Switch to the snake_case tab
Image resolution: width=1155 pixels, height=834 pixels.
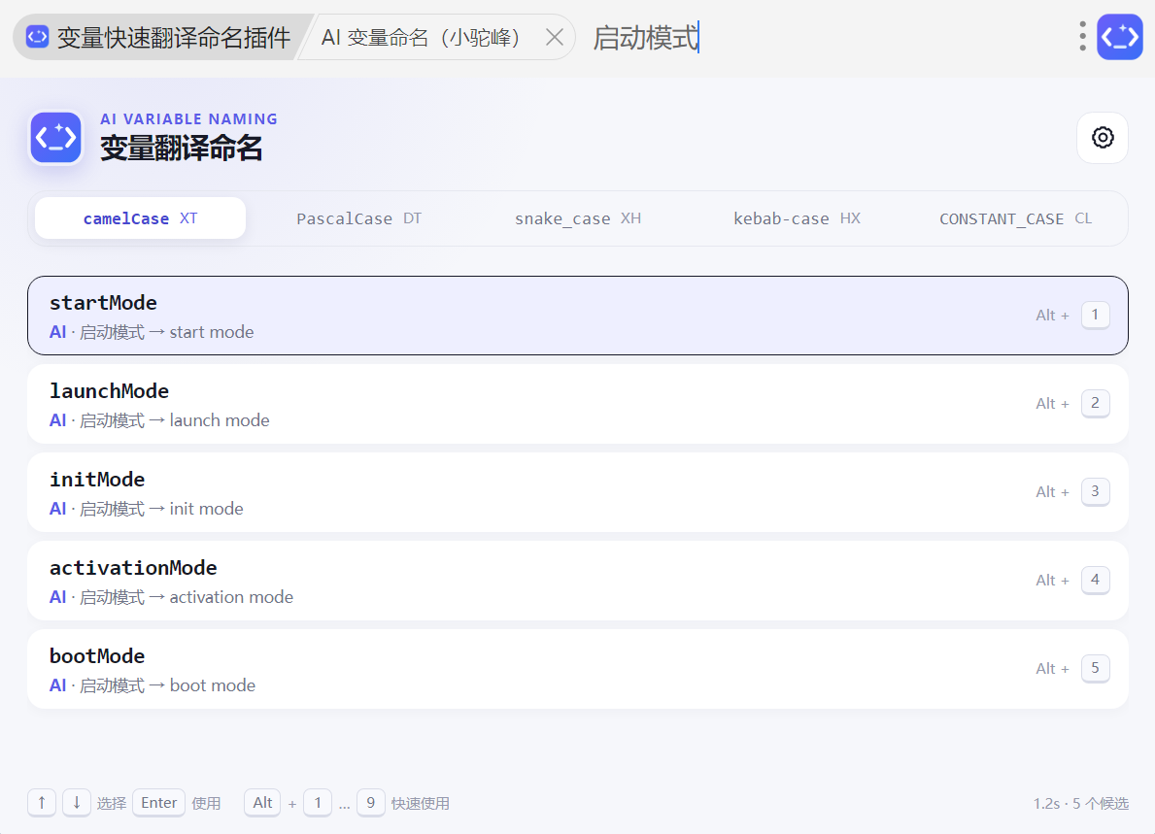click(577, 218)
